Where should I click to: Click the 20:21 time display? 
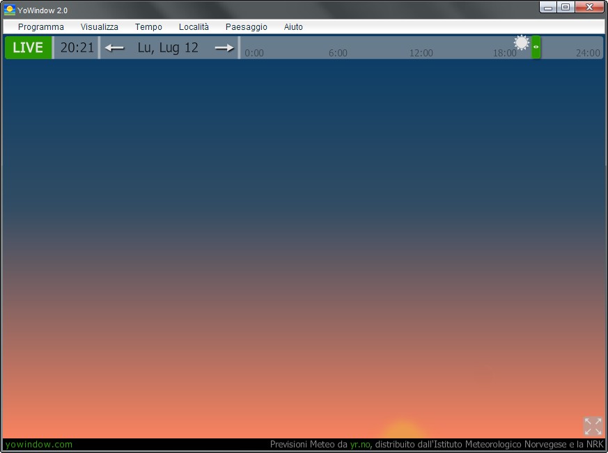pyautogui.click(x=77, y=47)
